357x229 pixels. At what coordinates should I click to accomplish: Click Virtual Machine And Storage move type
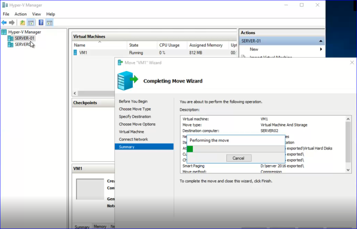pos(284,125)
